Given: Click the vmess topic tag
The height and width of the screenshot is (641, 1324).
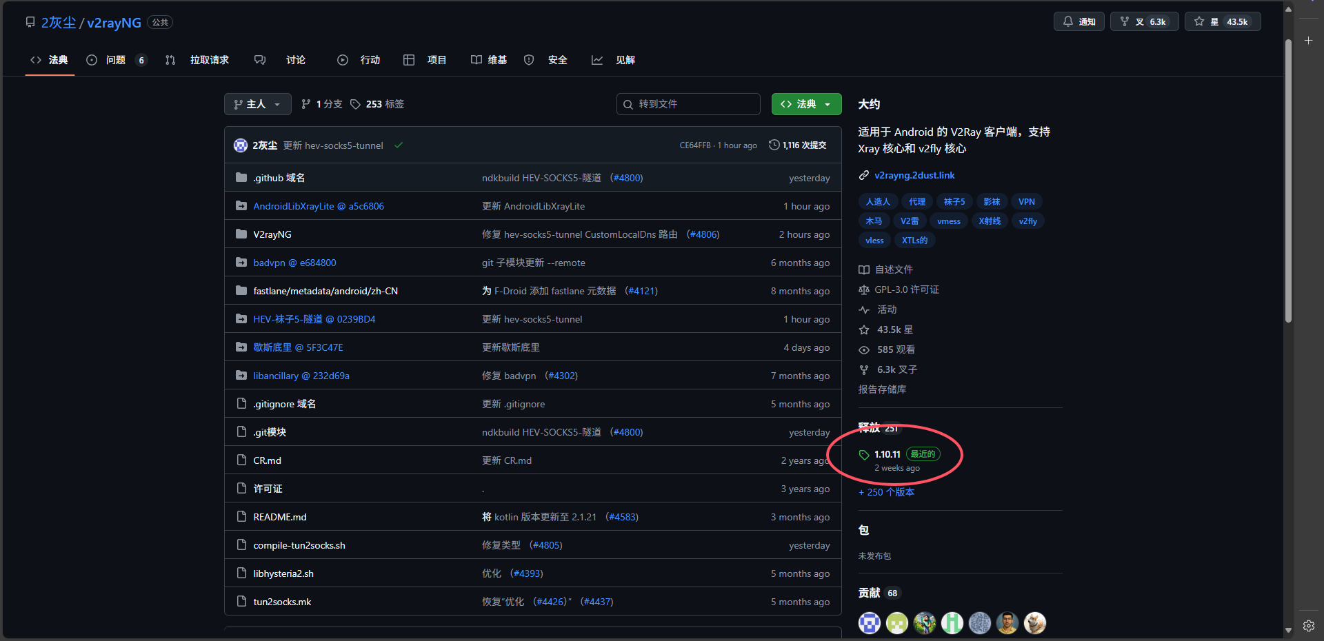Looking at the screenshot, I should pyautogui.click(x=949, y=221).
